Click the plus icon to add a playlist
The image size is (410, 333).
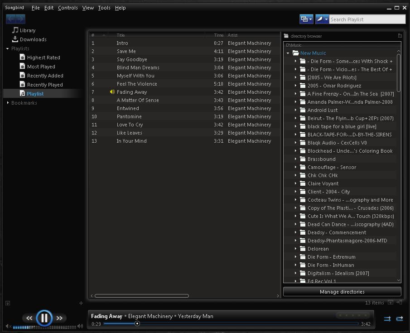pyautogui.click(x=81, y=303)
